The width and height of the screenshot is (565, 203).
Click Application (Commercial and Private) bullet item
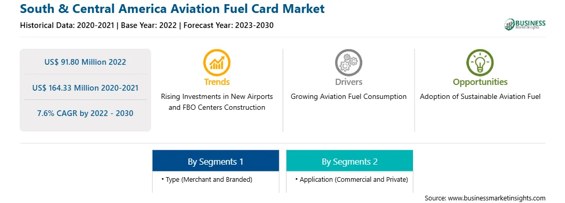tap(351, 179)
